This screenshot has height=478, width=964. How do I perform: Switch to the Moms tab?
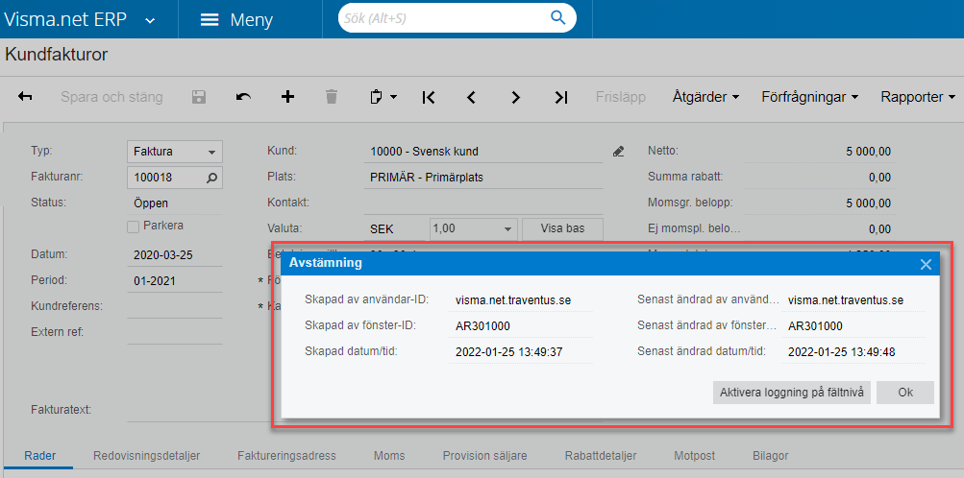tap(390, 456)
